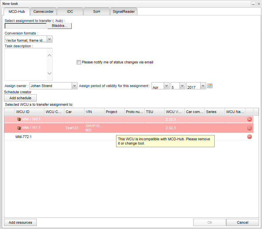Open the month dropdown showing Apr
Screen dimensions: 262x229
click(x=166, y=86)
